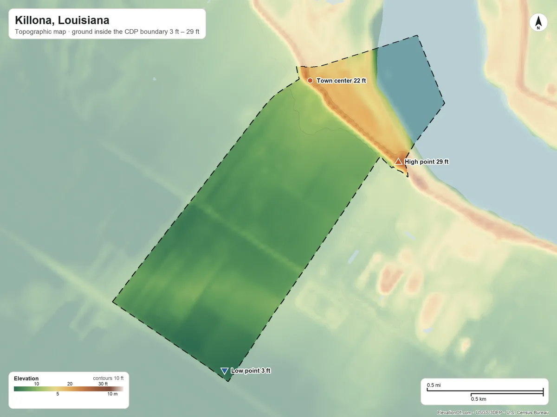Click the 'contours 10 ft' legend text
The height and width of the screenshot is (417, 557).
pyautogui.click(x=108, y=379)
